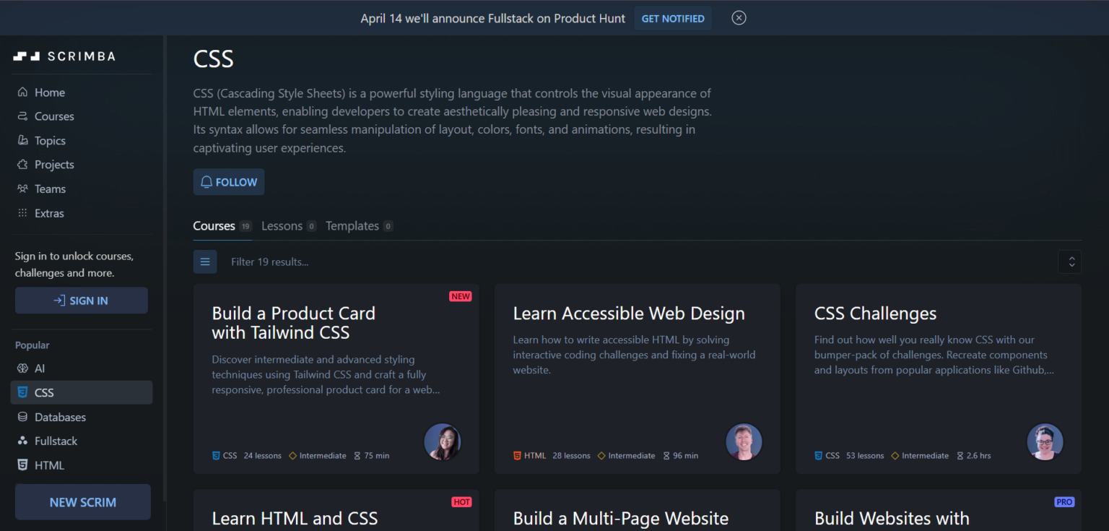Select the Home sidebar icon
This screenshot has width=1109, height=531.
click(x=48, y=92)
